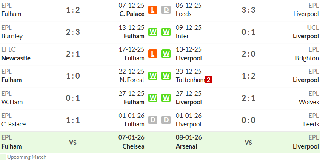The image size is (320, 166).
Task: Click the gray D badge for Liverpool vs Leeds 0:0
Action: pos(166,120)
